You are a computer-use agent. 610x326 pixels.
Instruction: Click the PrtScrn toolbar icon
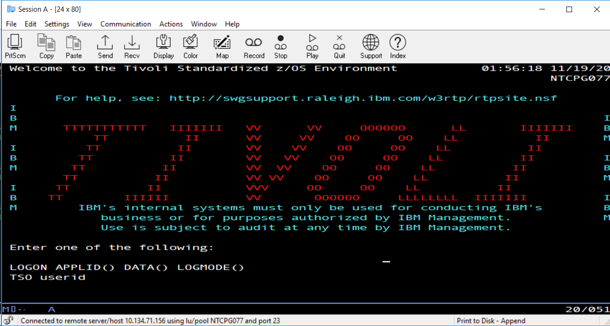15,47
